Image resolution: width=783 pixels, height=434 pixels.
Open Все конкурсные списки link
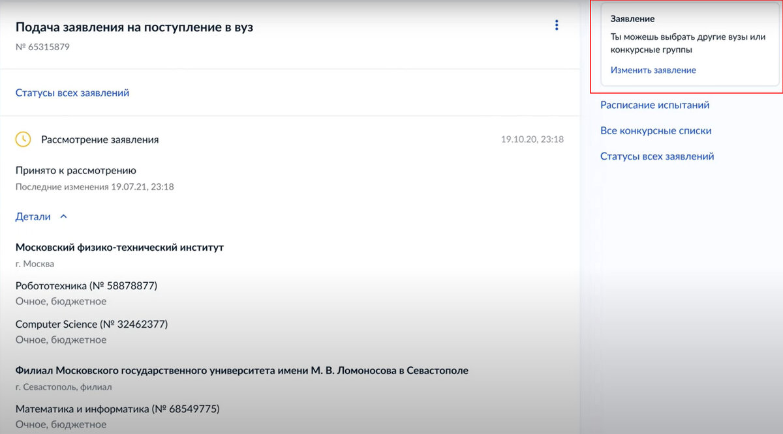(x=656, y=131)
